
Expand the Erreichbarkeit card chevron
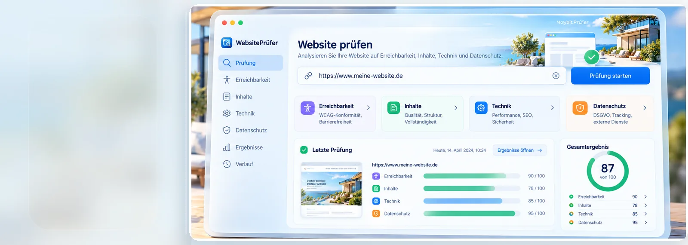pos(369,108)
